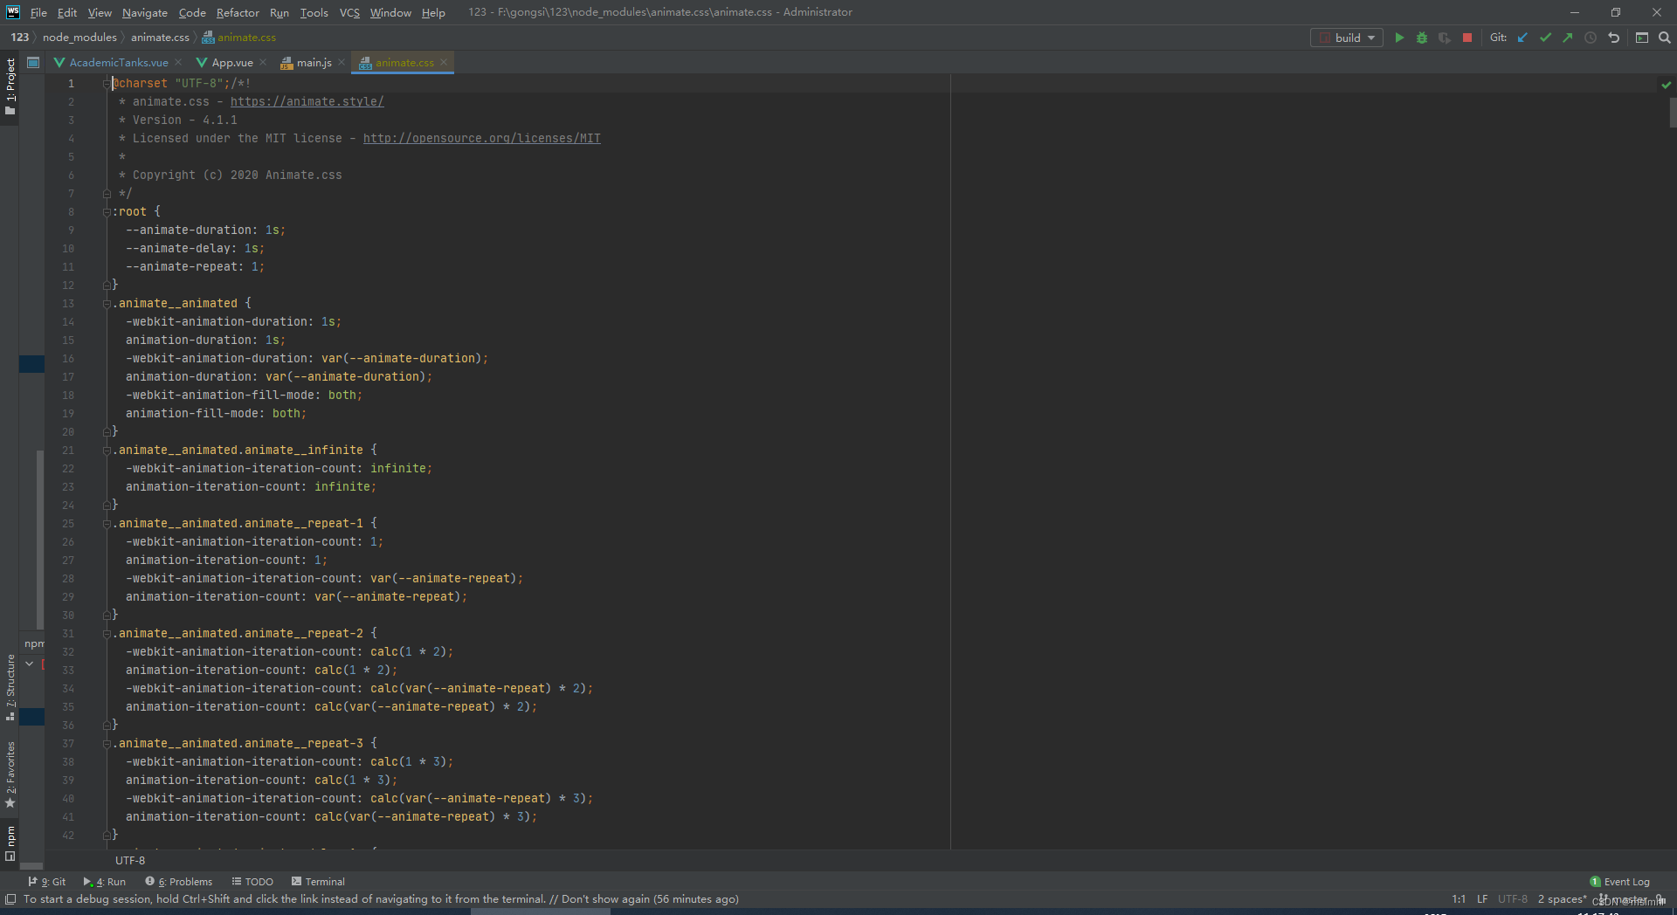Collapse the animate__repeat-3 rule fold marker
The width and height of the screenshot is (1677, 915).
107,744
